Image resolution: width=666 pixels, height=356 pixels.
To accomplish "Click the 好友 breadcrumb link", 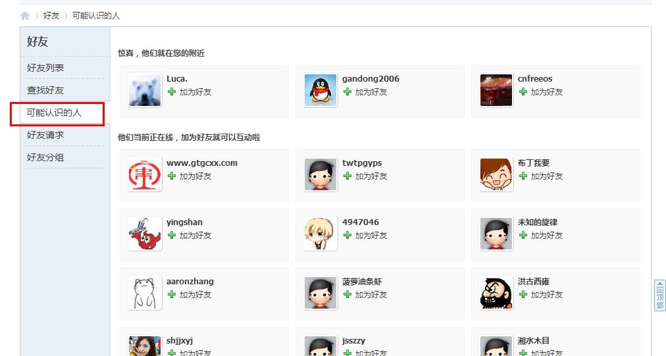I will click(x=51, y=16).
